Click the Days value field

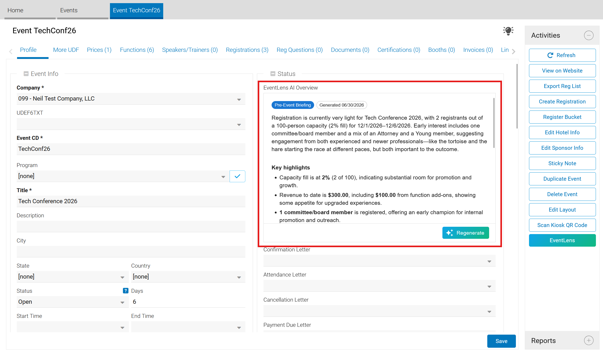[188, 302]
